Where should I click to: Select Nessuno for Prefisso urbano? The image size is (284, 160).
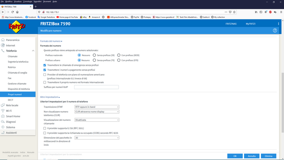79,60
